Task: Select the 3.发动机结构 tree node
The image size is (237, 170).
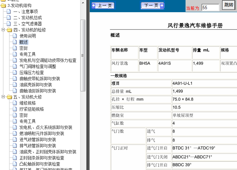Action: pos(20,6)
